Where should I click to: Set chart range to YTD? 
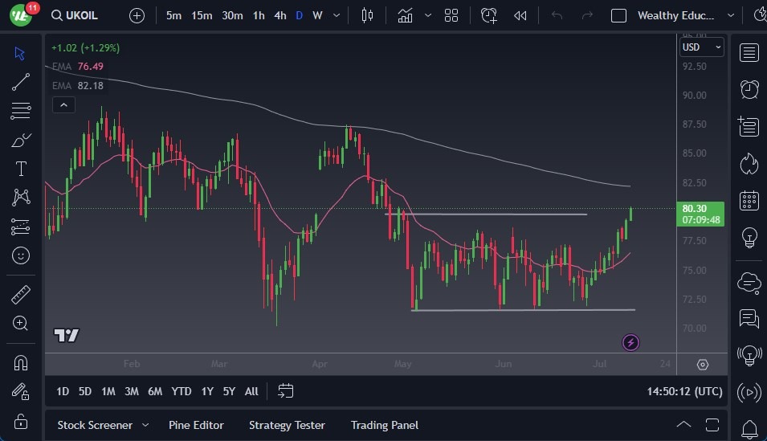point(182,391)
